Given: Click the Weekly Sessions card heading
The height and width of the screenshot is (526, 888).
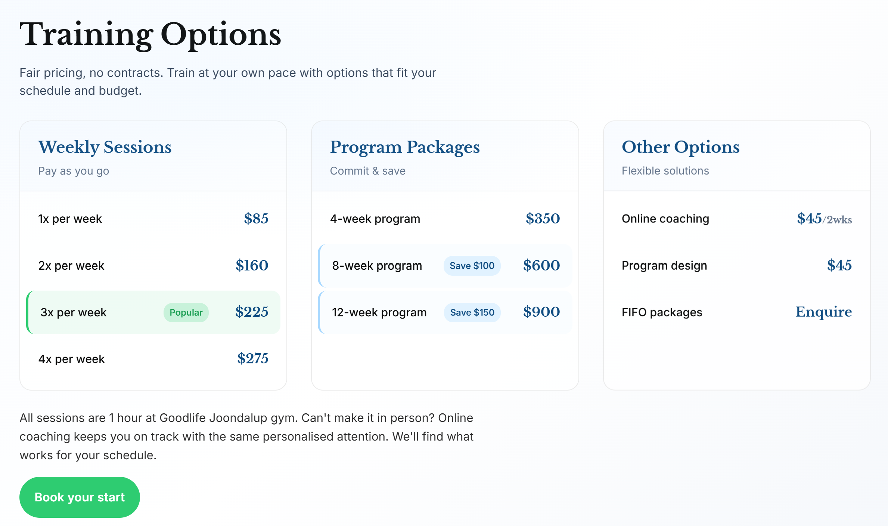Looking at the screenshot, I should [x=105, y=147].
